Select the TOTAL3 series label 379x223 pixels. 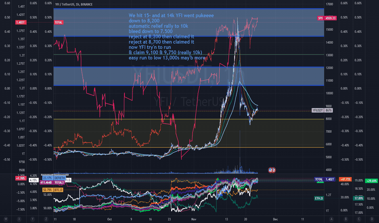tap(59, 182)
